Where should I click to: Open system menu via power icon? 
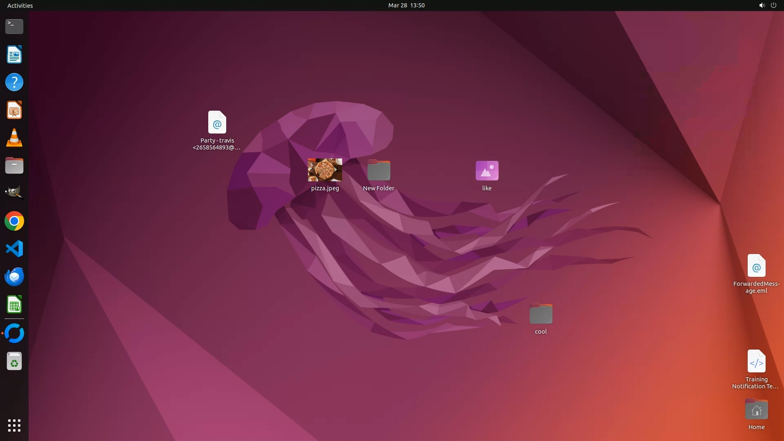point(773,5)
